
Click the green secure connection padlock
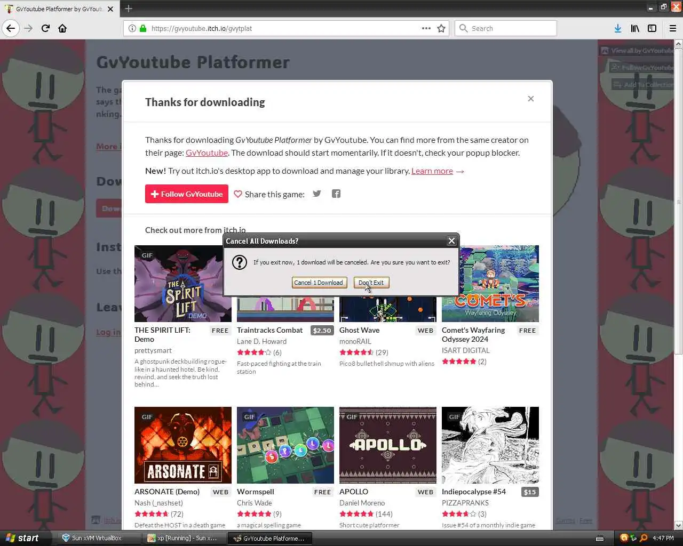143,28
